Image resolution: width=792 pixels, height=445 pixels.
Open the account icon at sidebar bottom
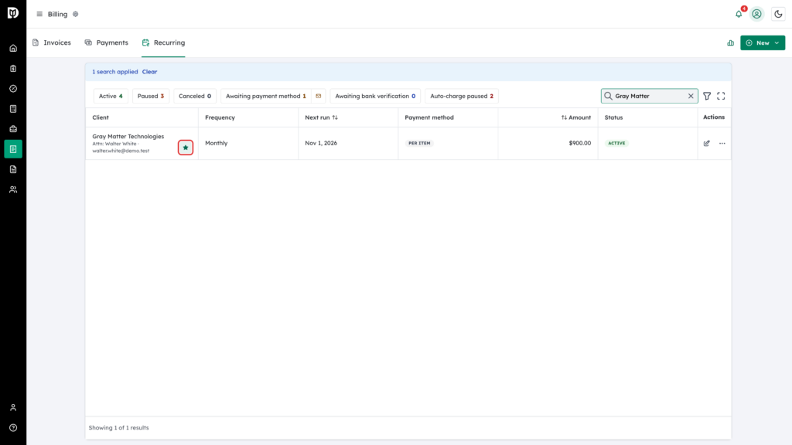(x=13, y=408)
